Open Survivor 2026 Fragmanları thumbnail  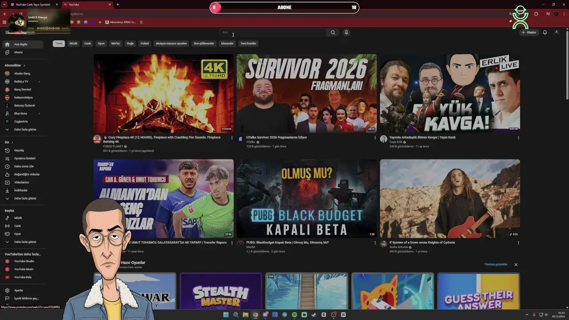pyautogui.click(x=307, y=93)
